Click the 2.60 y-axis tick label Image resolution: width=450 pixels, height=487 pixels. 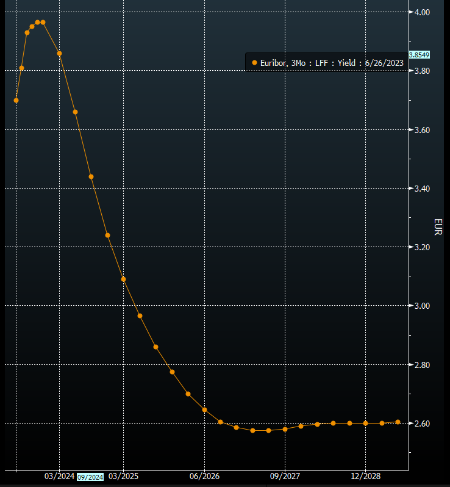coord(422,424)
